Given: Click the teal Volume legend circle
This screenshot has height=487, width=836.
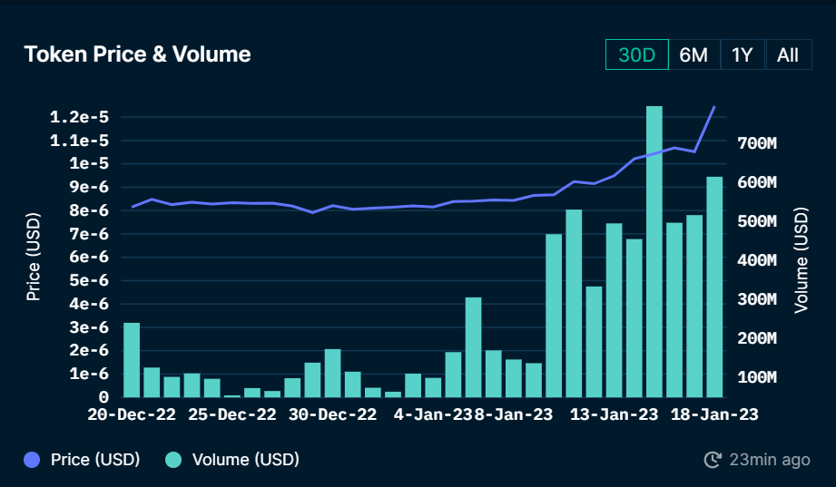Looking at the screenshot, I should pyautogui.click(x=173, y=459).
